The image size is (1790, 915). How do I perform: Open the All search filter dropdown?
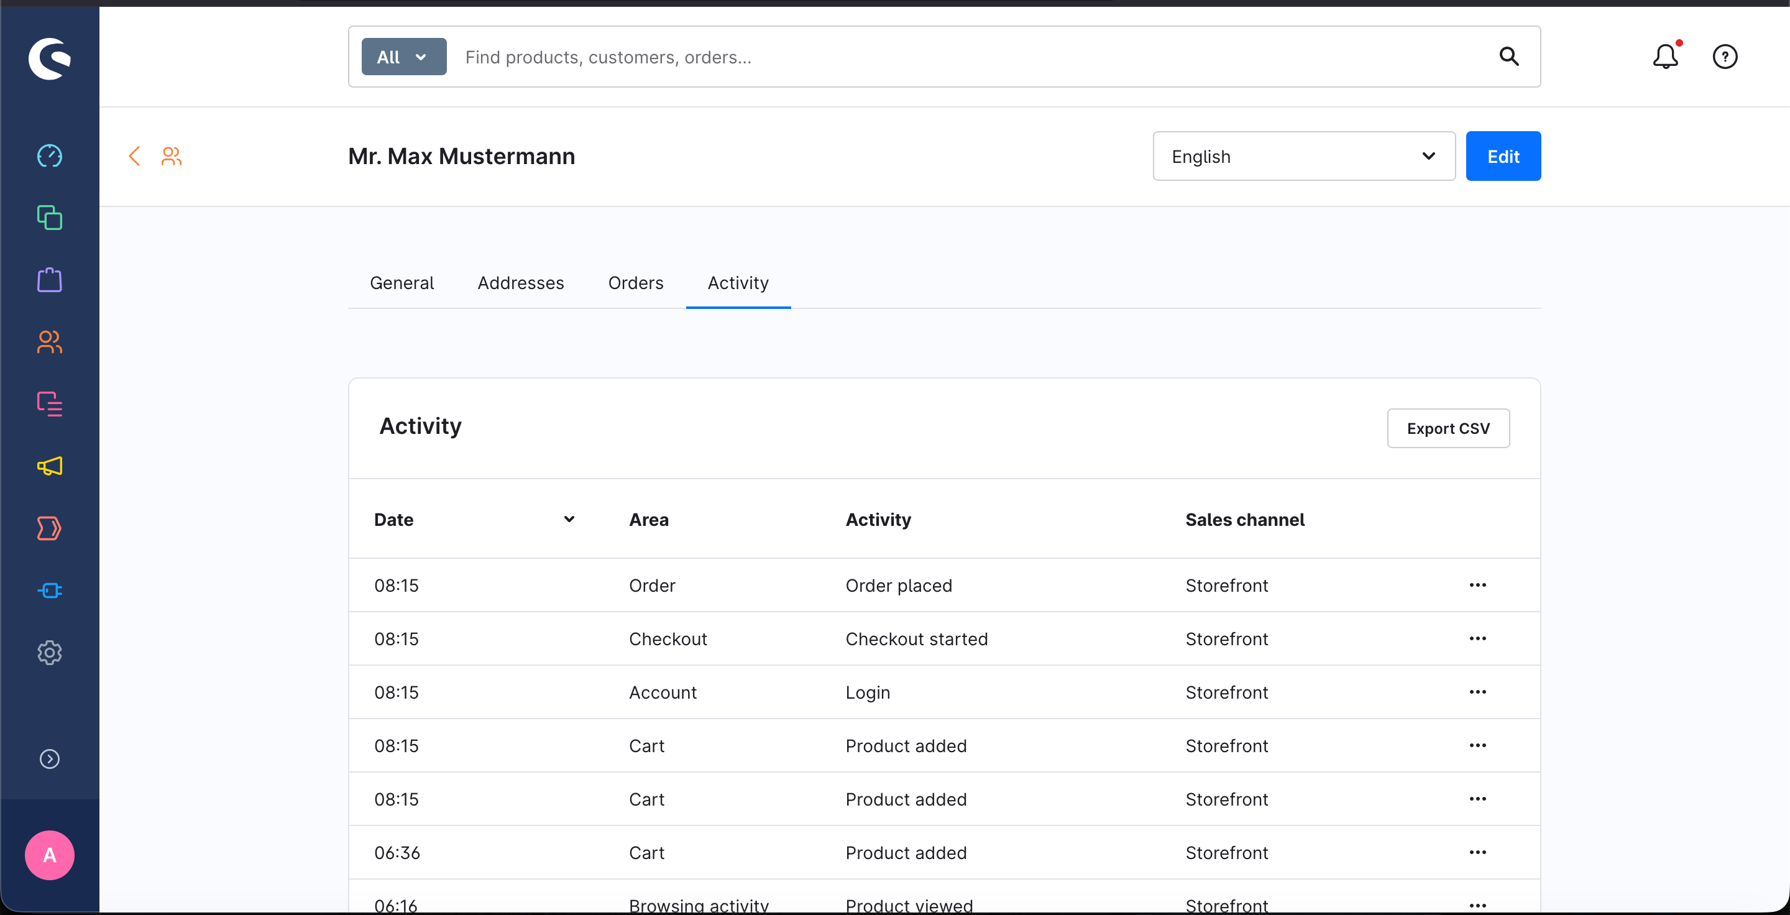(404, 57)
